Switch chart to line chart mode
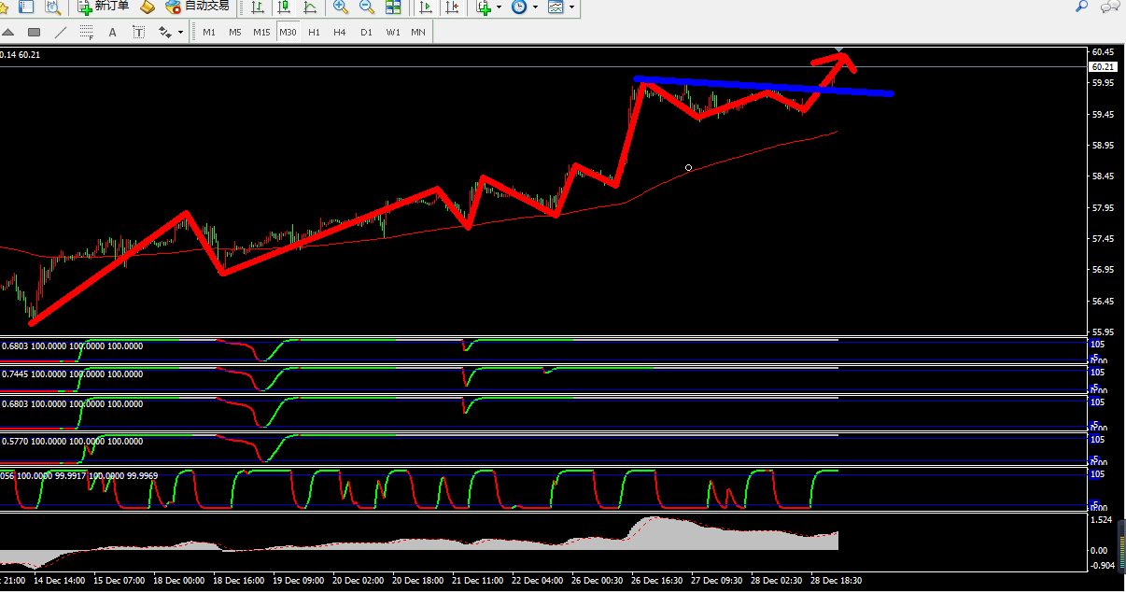 pyautogui.click(x=310, y=7)
